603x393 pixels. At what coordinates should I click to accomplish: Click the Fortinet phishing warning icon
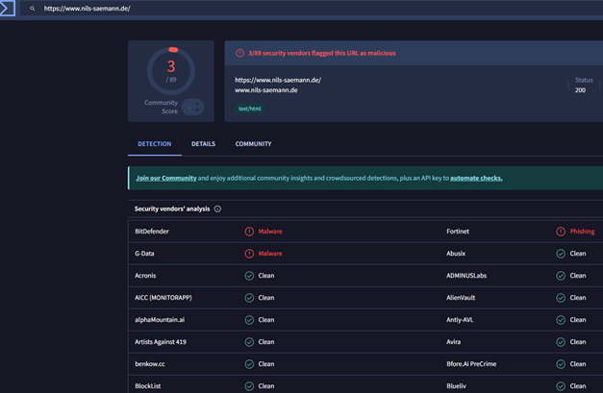561,232
